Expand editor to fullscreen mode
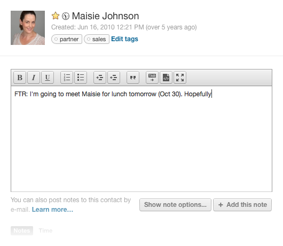This screenshot has width=283, height=246. [x=180, y=78]
